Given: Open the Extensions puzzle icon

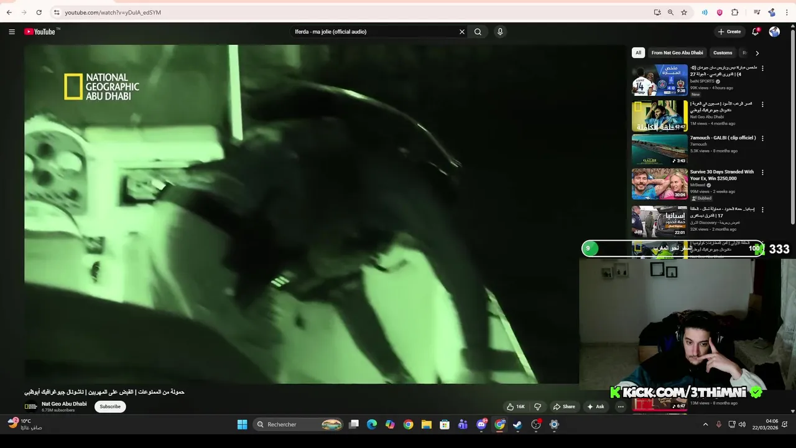Looking at the screenshot, I should pyautogui.click(x=735, y=12).
